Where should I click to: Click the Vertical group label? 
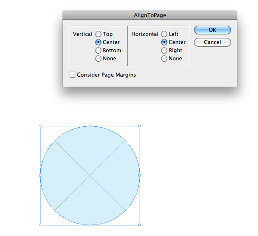pyautogui.click(x=83, y=34)
